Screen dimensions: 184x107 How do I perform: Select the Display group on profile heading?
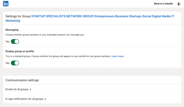click(20, 51)
